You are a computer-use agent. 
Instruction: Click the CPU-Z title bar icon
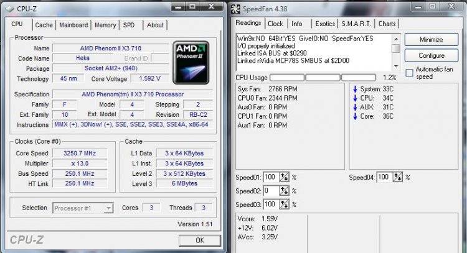[10, 9]
